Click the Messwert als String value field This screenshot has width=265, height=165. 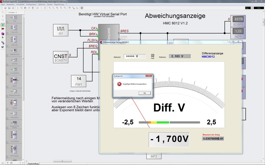(x=213, y=139)
